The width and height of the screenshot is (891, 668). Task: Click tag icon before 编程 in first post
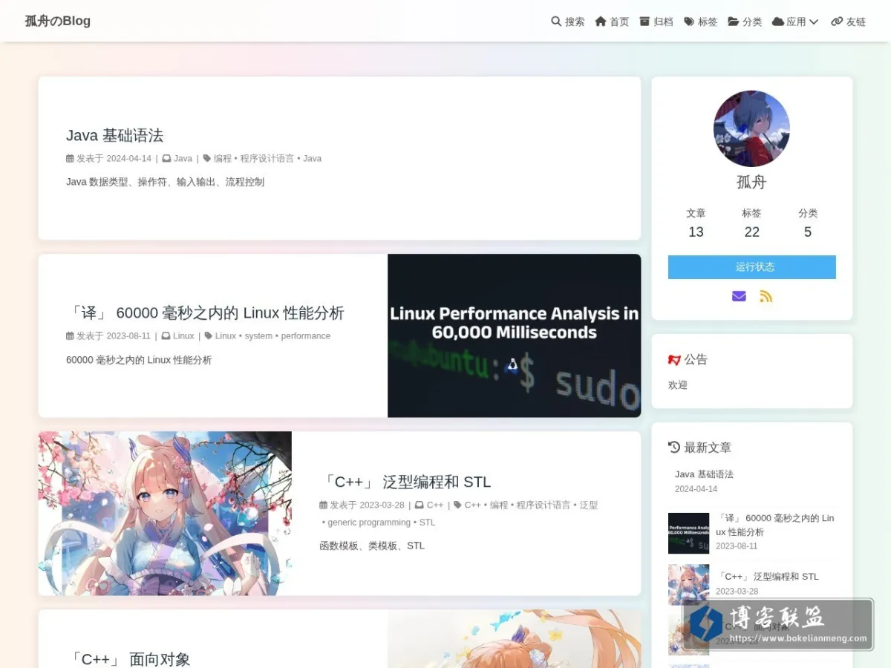[x=207, y=158]
